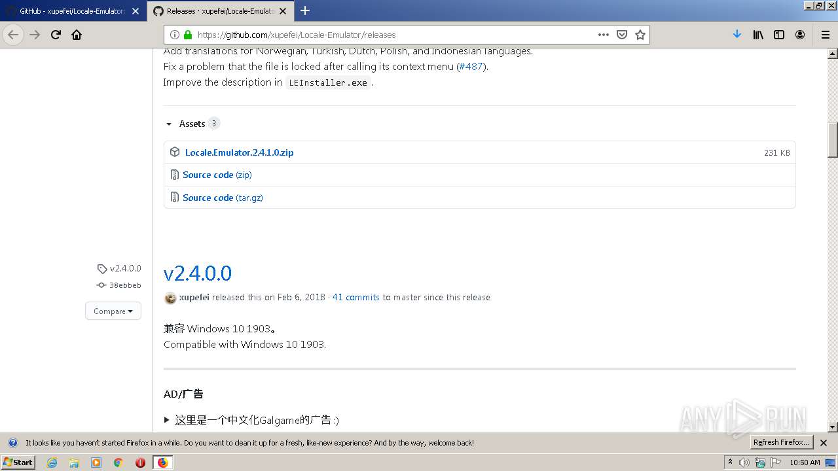
Task: Save page to Pocket
Action: 622,35
